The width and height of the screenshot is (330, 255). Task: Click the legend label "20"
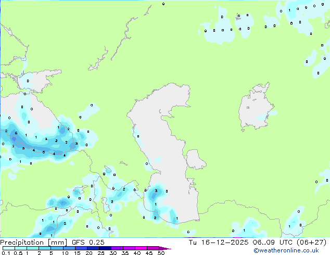click(x=89, y=253)
